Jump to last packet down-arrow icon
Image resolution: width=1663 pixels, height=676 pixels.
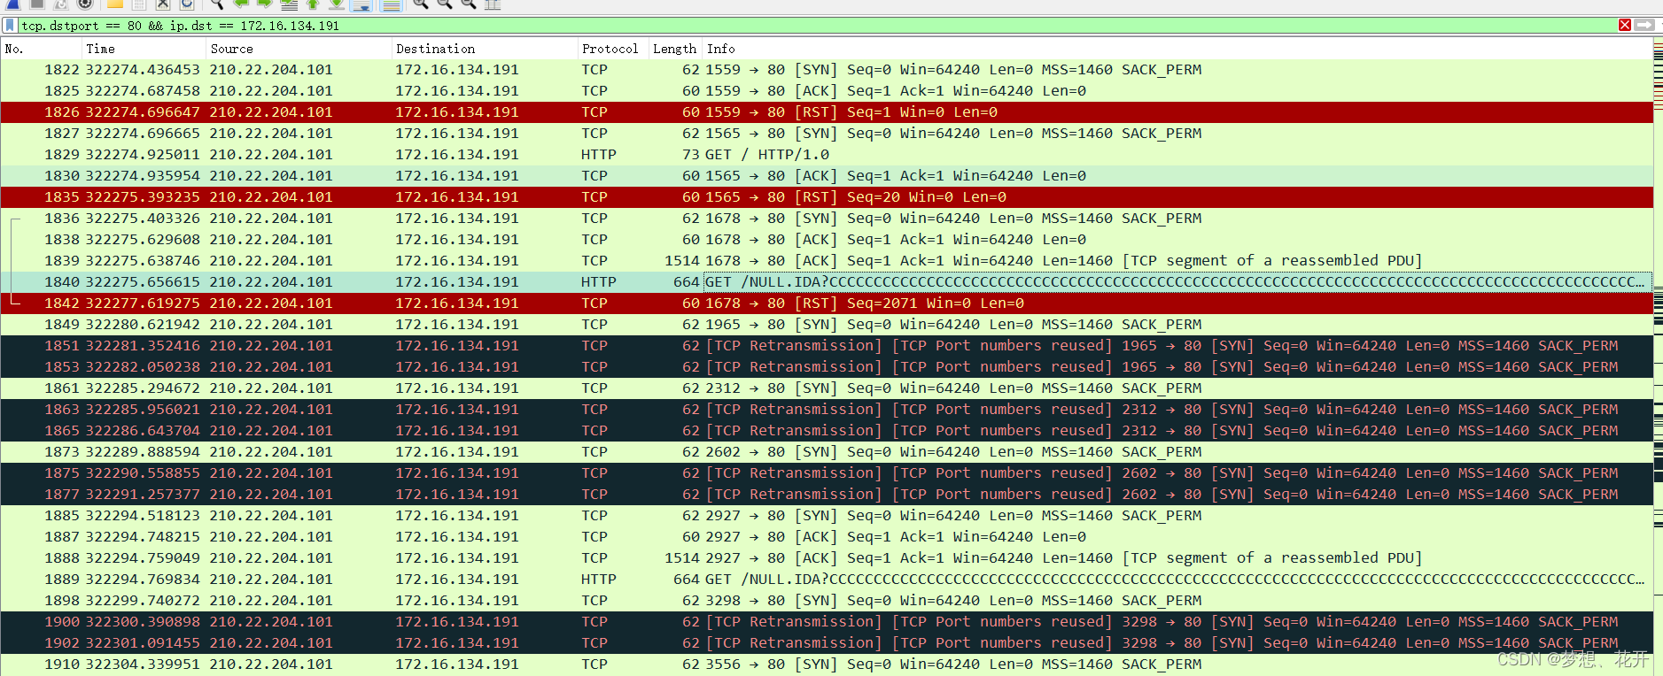(337, 4)
